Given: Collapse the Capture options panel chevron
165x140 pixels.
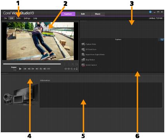Looking at the screenshot, I should (162, 40).
